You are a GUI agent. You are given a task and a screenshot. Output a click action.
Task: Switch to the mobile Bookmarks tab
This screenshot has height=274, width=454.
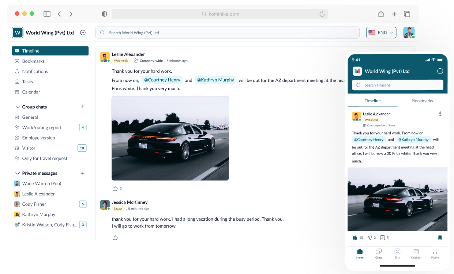[423, 101]
